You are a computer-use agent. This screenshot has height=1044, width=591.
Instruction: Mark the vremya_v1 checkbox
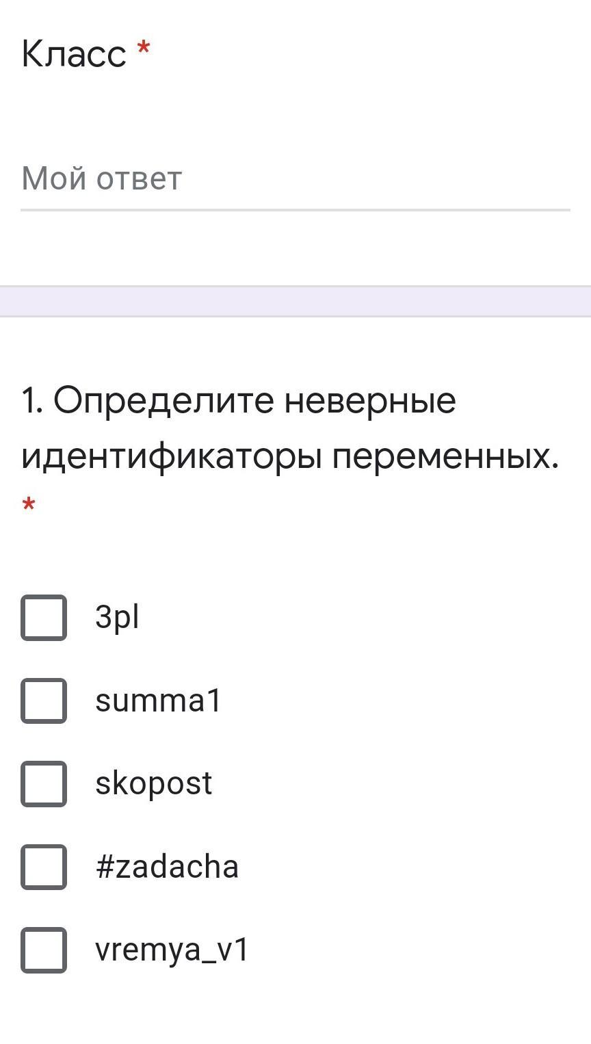[x=44, y=950]
